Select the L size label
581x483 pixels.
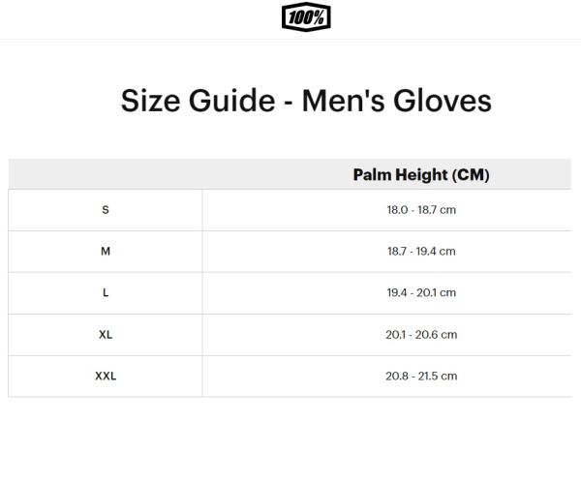click(106, 293)
